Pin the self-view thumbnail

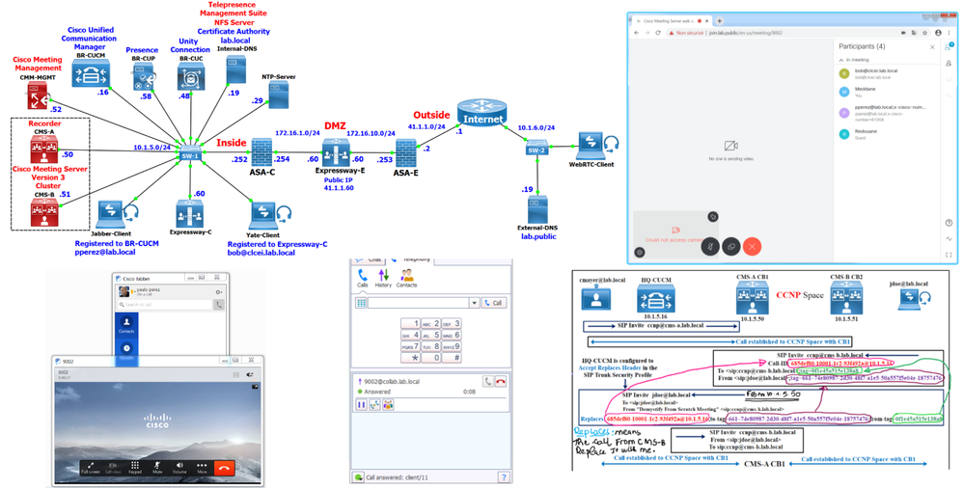pyautogui.click(x=712, y=217)
